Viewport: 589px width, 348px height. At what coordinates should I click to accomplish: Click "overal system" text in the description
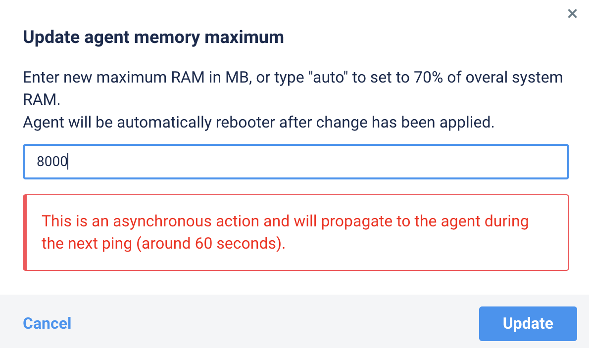(514, 78)
